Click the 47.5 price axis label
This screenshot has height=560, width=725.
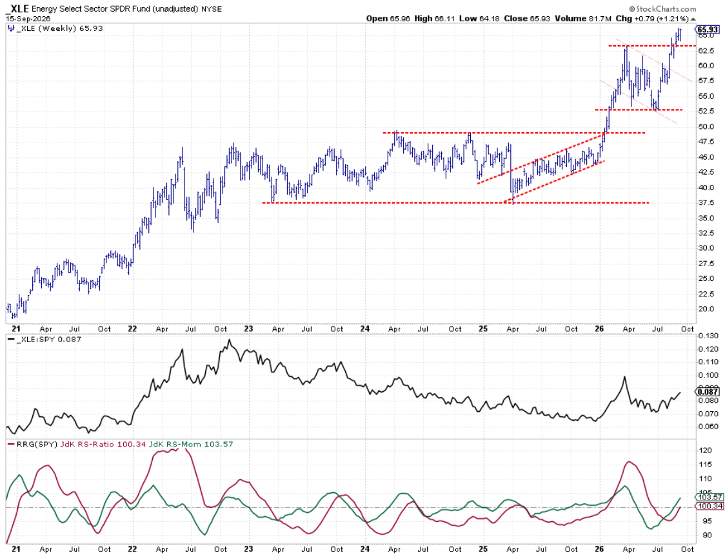(706, 142)
